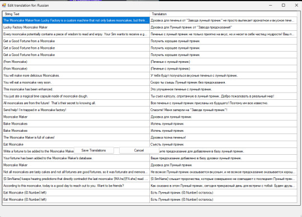The image size is (302, 217).
Task: Open the window icon beside 'Edit translation for: Russian'
Action: (4, 5)
